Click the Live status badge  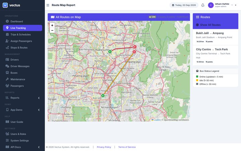click(152, 17)
